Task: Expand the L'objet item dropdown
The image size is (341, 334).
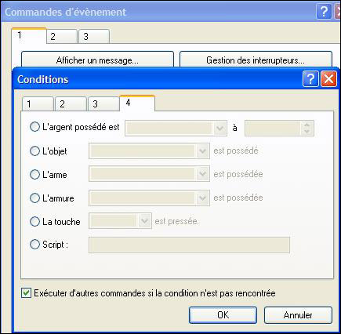Action: click(149, 151)
